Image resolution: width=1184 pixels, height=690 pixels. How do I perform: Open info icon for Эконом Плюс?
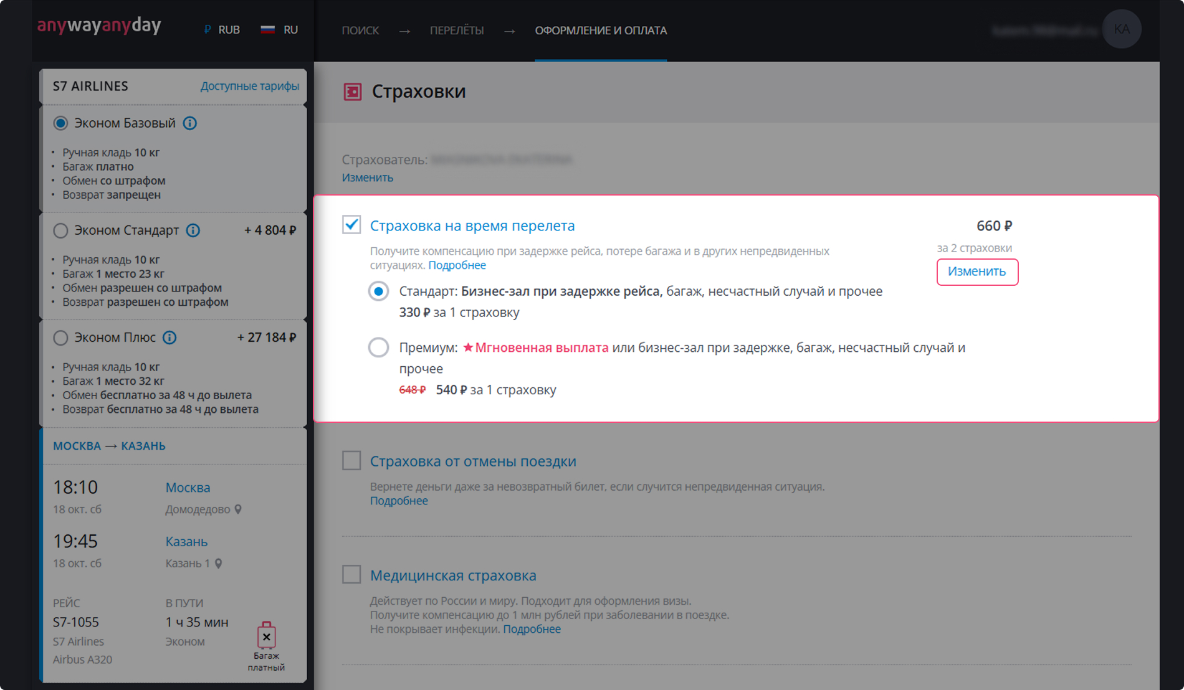[169, 338]
